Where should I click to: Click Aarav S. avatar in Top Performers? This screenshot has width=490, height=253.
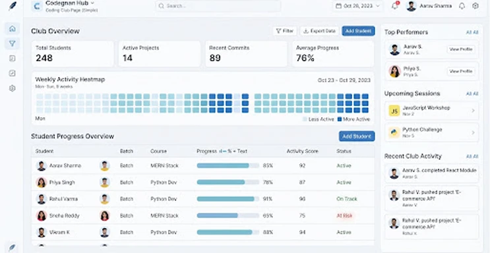[394, 49]
